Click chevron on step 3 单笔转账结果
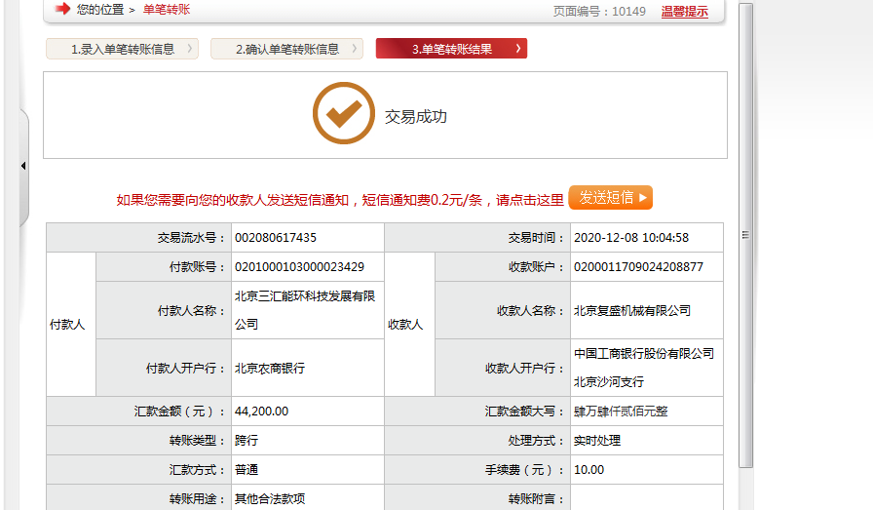Viewport: 873px width, 510px height. pos(517,49)
